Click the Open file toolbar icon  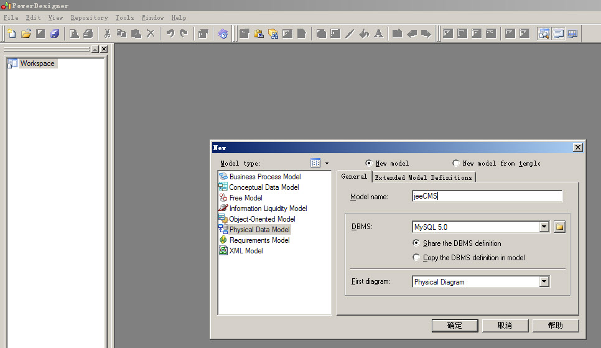pyautogui.click(x=26, y=34)
